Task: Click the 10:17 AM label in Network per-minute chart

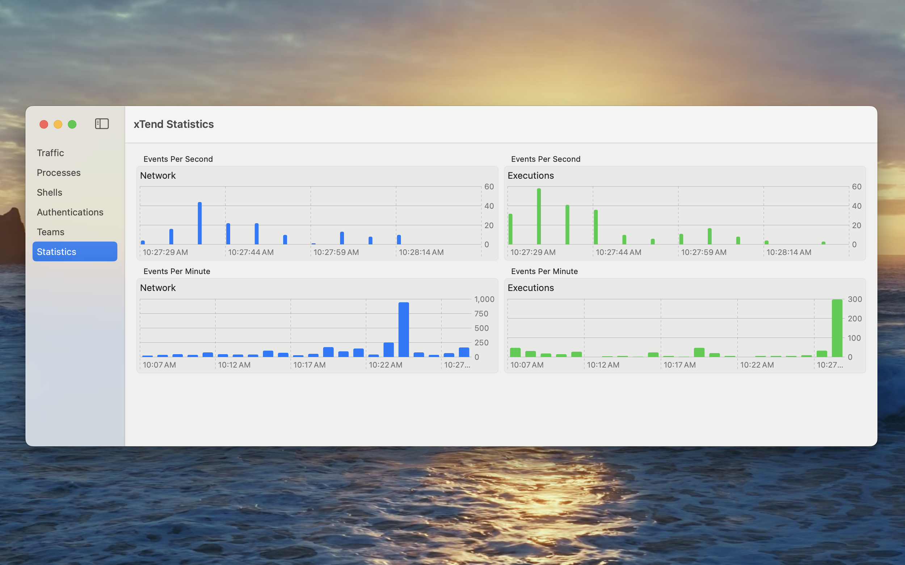Action: click(x=310, y=365)
